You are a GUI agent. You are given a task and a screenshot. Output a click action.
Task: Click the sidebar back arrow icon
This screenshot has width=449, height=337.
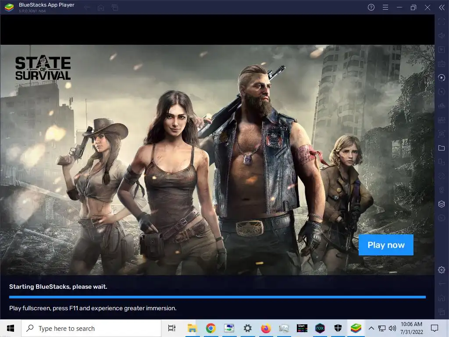[x=441, y=284]
